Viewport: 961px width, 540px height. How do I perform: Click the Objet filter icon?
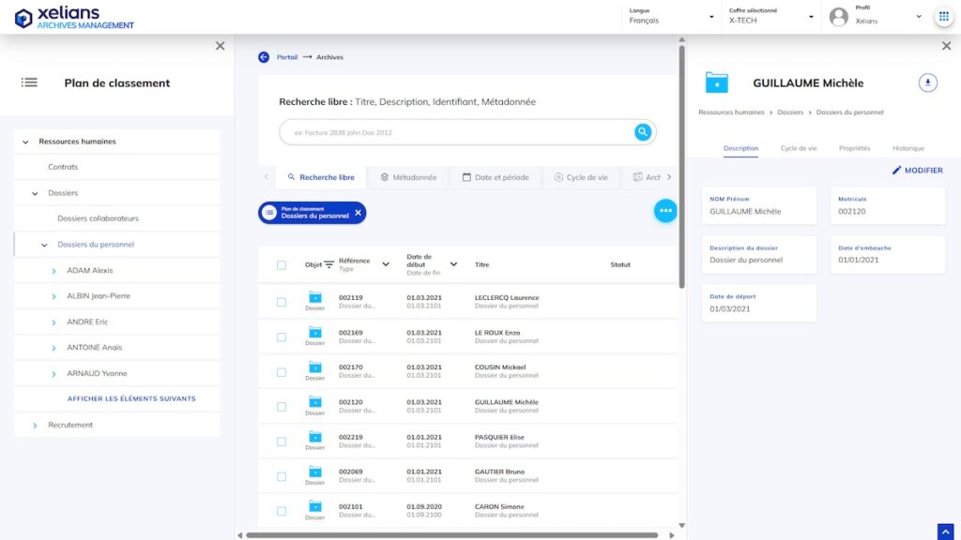coord(329,264)
